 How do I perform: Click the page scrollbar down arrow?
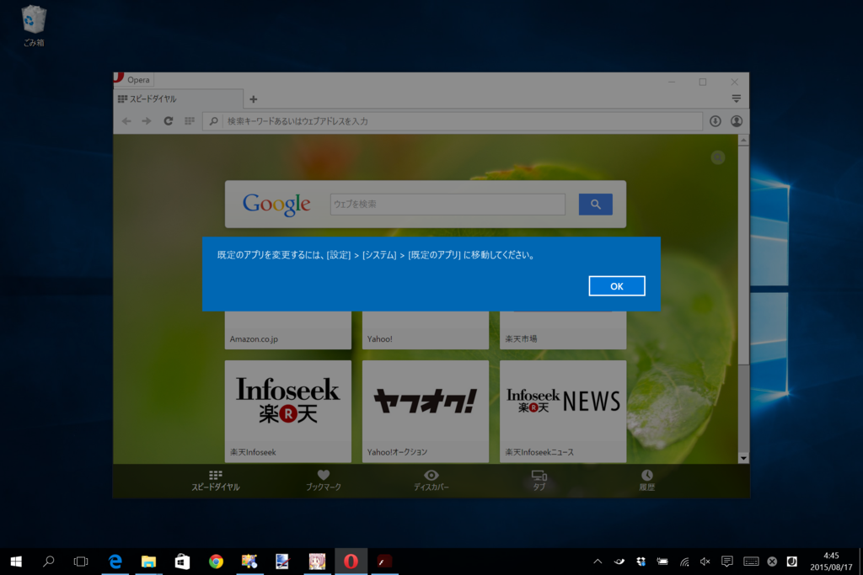(743, 458)
